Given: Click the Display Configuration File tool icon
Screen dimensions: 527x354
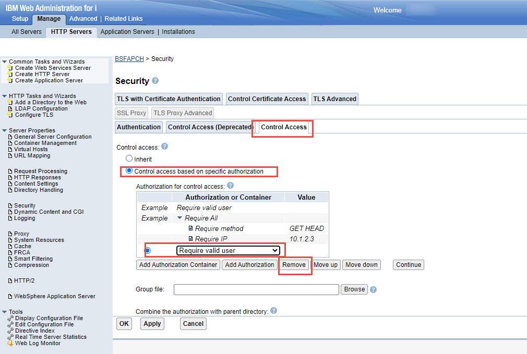Looking at the screenshot, I should pyautogui.click(x=10, y=318).
